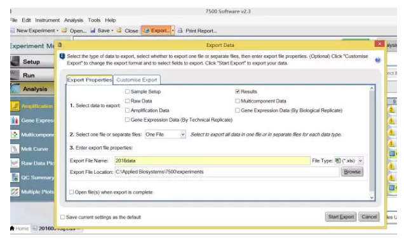Screen dimensions: 404x243
Task: Check the Sample Setup checkbox
Action: (127, 91)
